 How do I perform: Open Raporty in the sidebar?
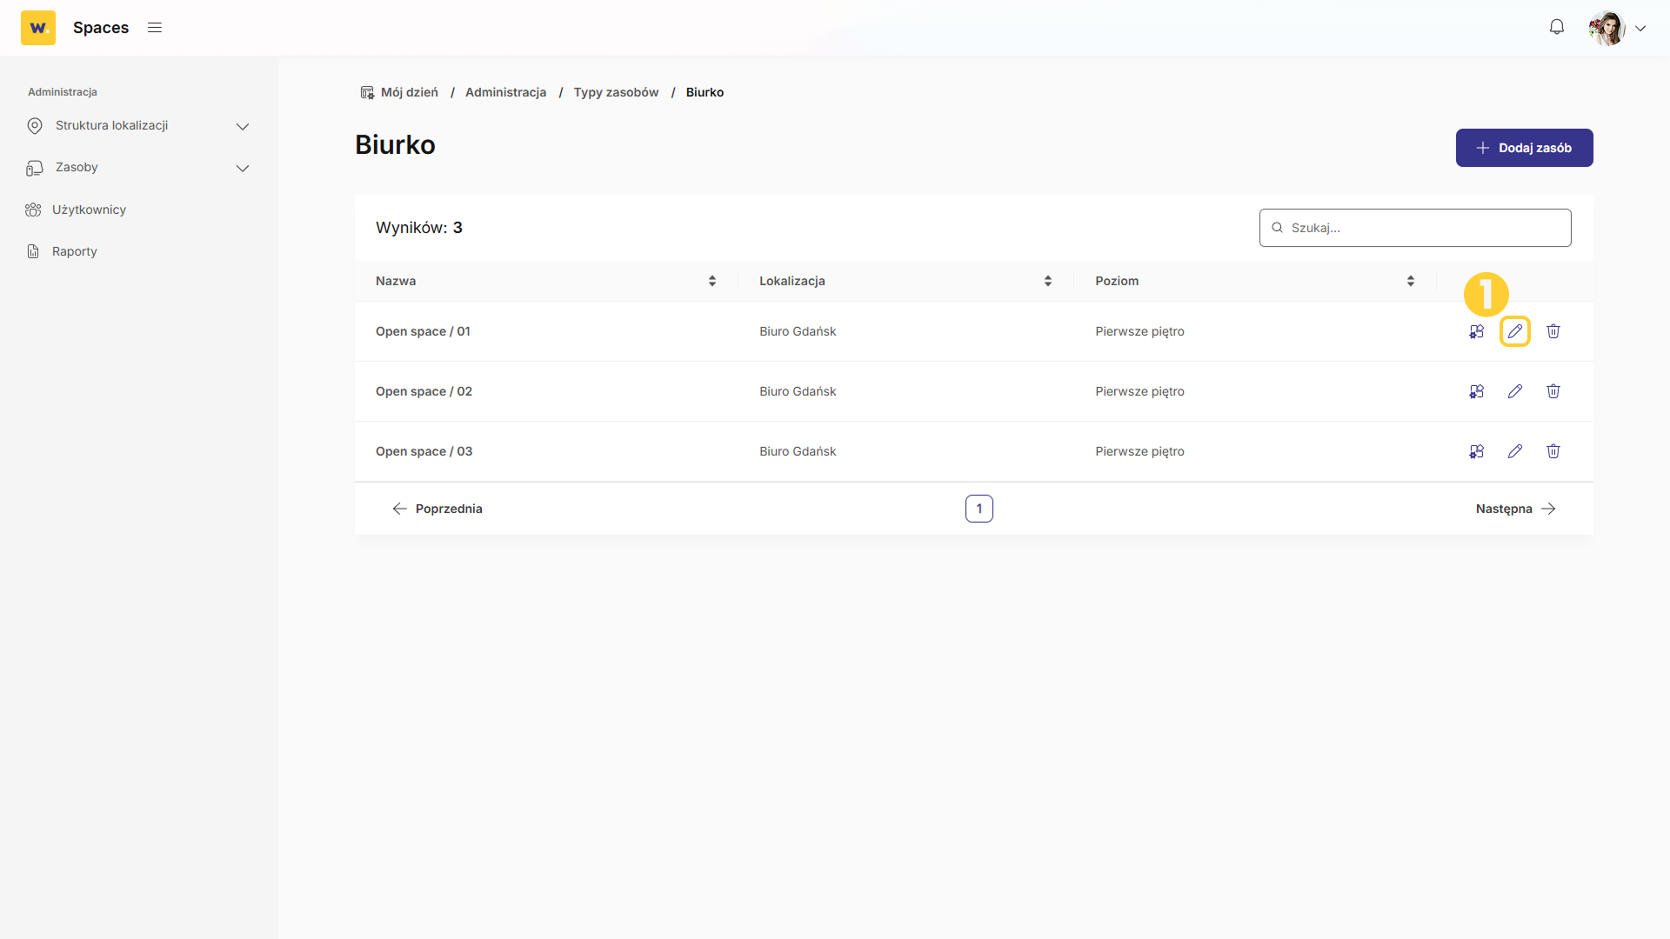coord(75,251)
